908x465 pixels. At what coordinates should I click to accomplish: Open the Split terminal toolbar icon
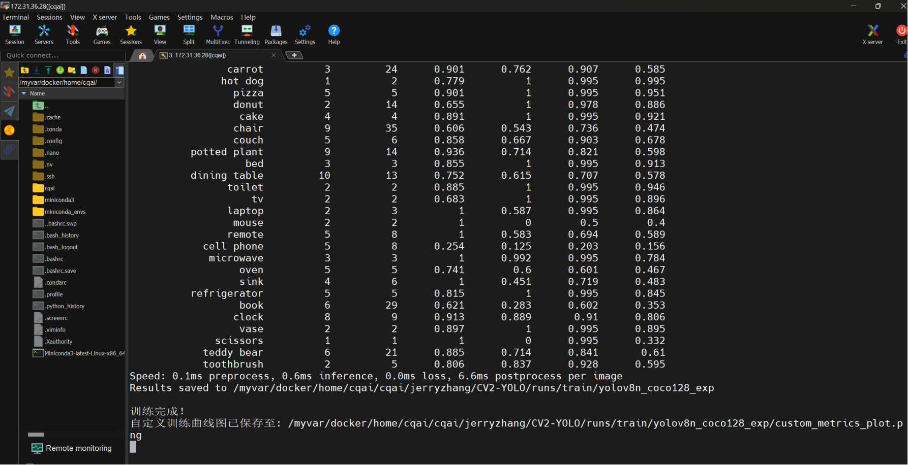click(189, 35)
